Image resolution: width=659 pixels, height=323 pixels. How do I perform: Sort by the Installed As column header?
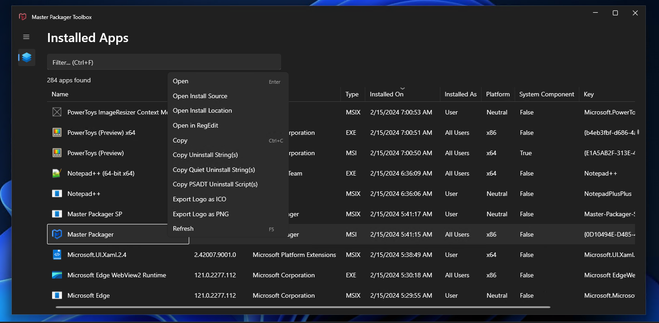[x=460, y=94]
